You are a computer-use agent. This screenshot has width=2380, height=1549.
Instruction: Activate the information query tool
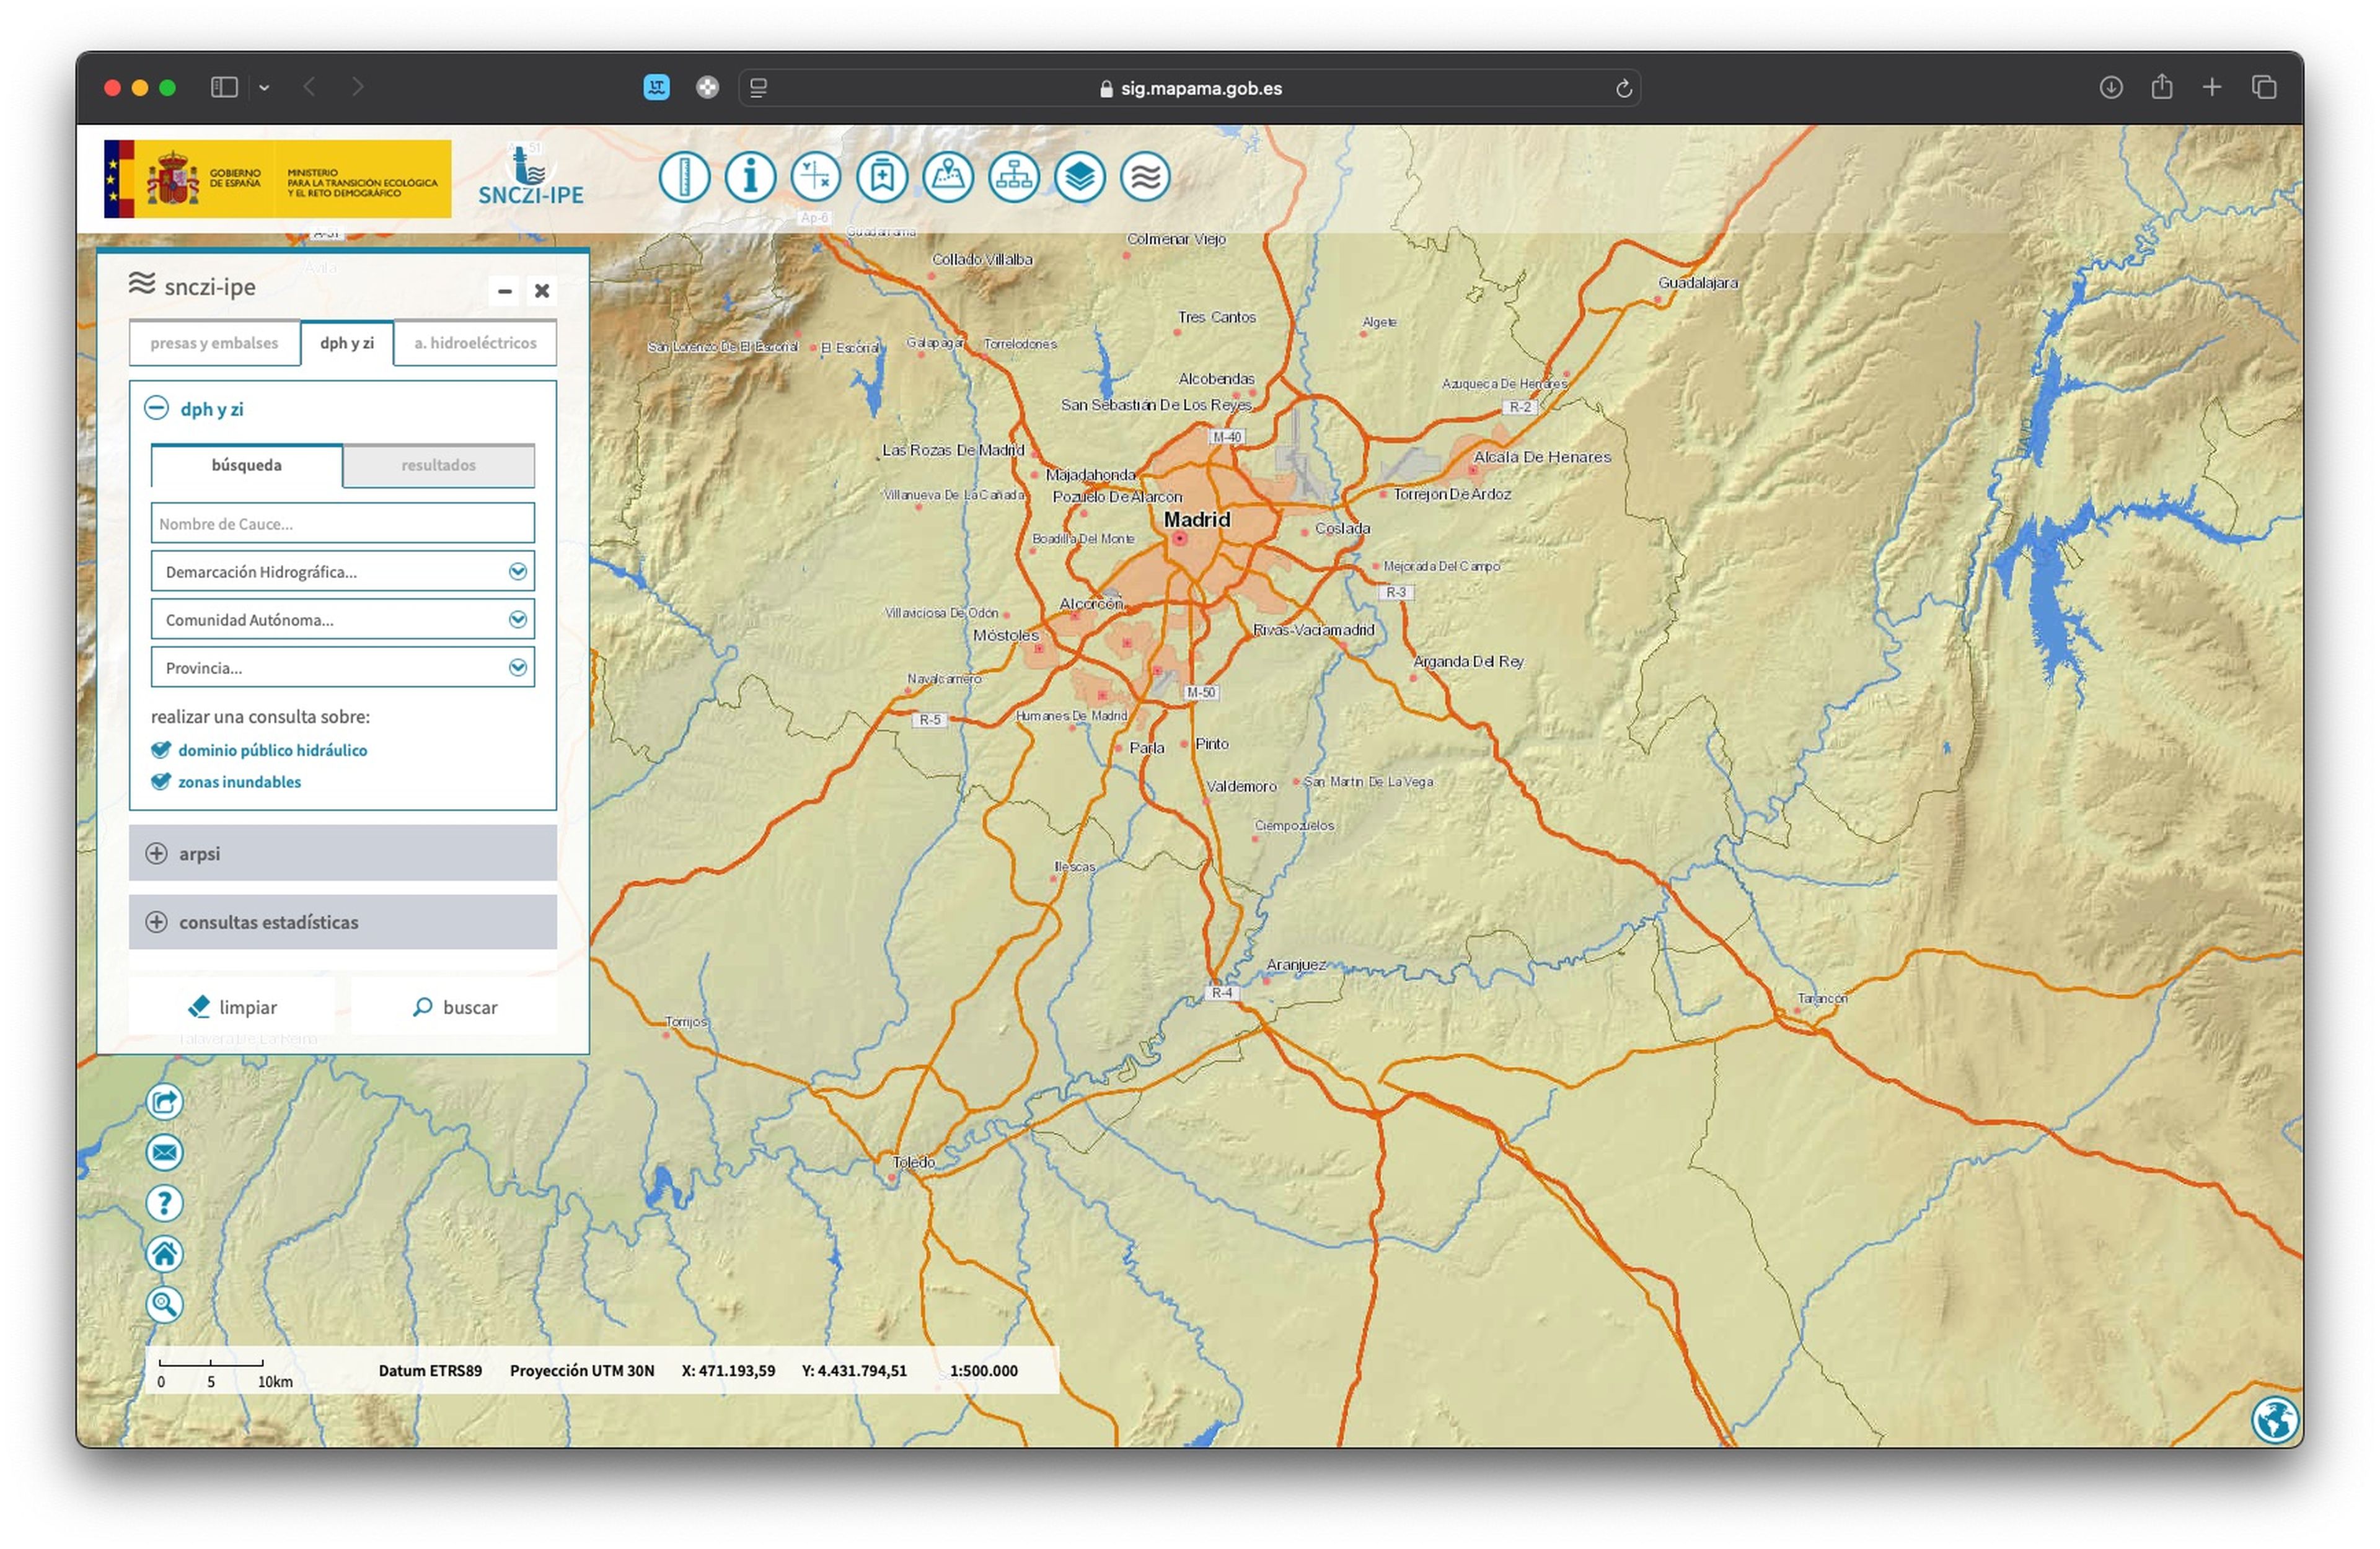click(x=750, y=177)
